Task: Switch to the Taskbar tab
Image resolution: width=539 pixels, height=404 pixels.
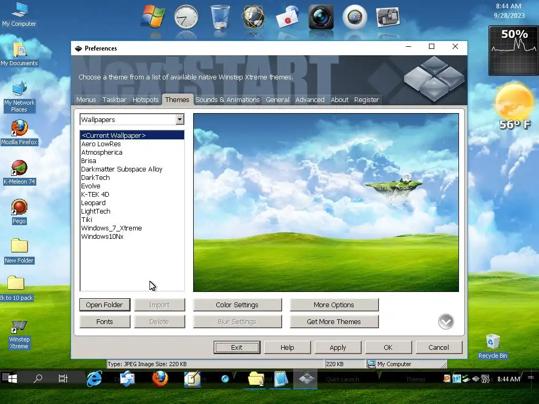Action: point(114,99)
